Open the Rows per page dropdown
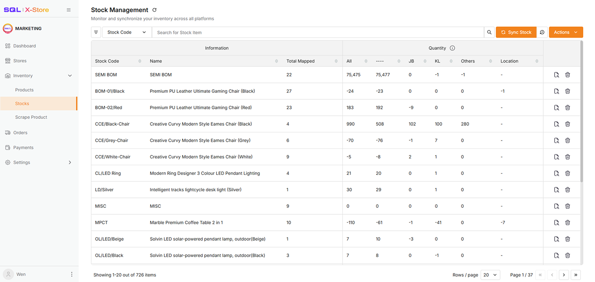Screen dimensions: 595x282 [x=490, y=275]
